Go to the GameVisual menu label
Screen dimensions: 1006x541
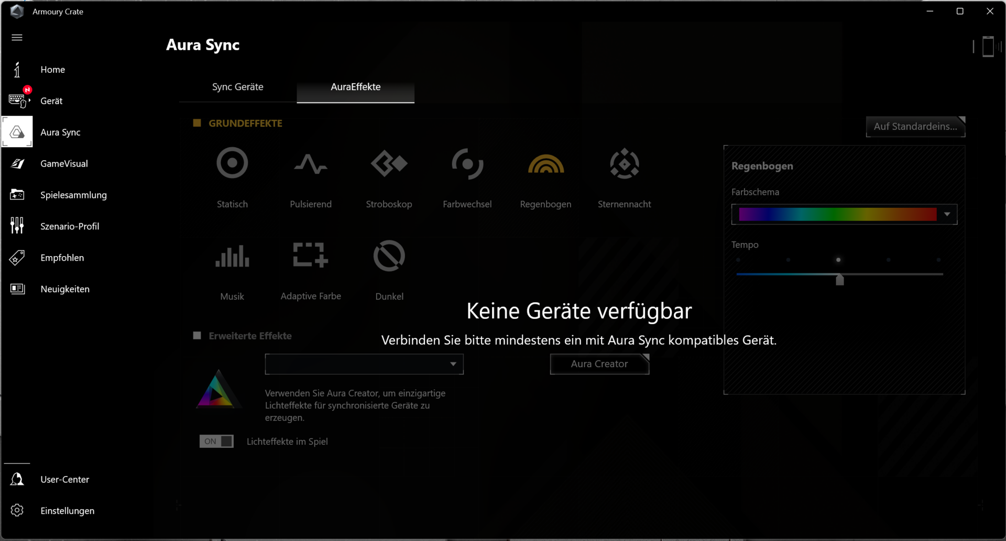click(64, 163)
